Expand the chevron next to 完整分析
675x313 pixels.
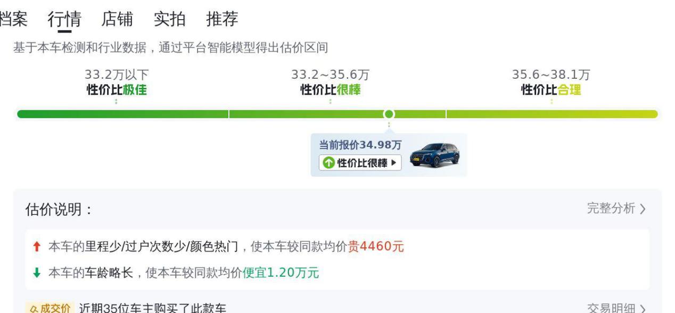pyautogui.click(x=643, y=209)
